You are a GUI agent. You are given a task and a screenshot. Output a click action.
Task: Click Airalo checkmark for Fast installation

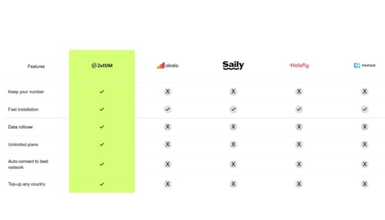tap(167, 109)
